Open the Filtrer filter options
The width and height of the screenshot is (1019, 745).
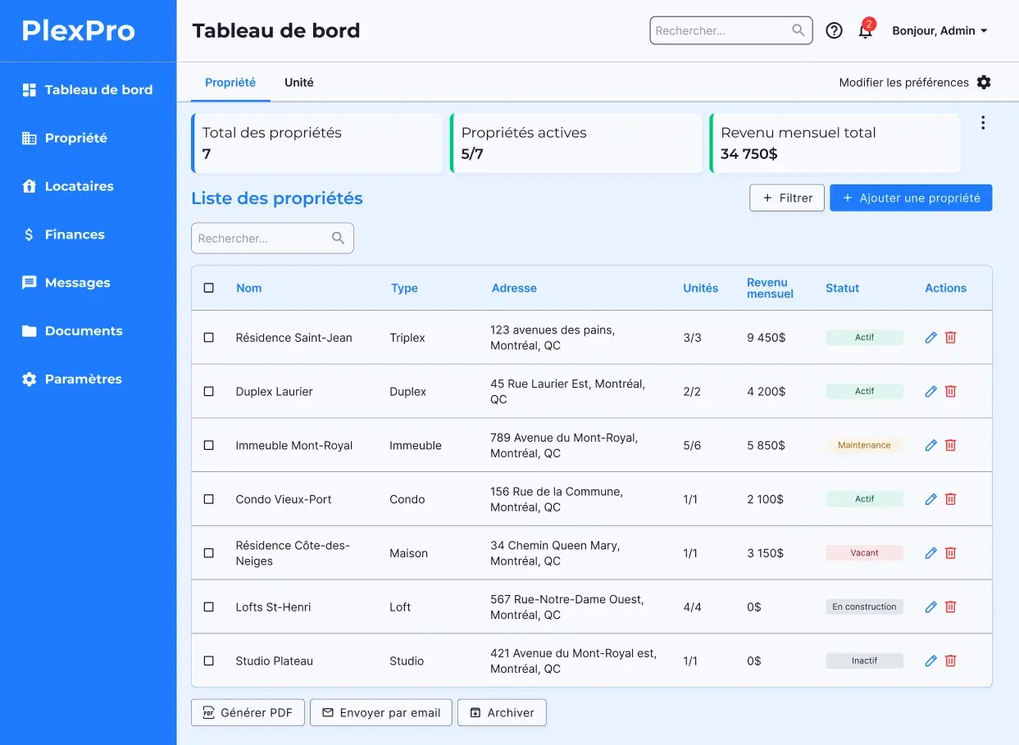786,198
